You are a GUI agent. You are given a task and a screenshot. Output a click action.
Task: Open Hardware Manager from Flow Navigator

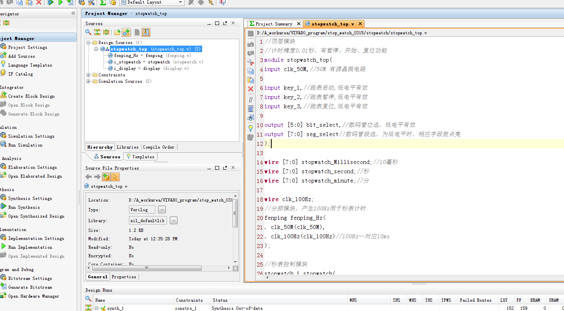[x=34, y=296]
